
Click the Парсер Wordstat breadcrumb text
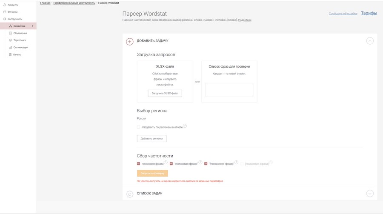coord(109,3)
